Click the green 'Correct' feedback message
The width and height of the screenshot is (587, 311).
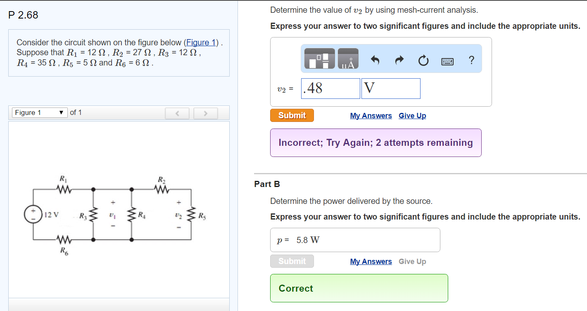coord(359,288)
